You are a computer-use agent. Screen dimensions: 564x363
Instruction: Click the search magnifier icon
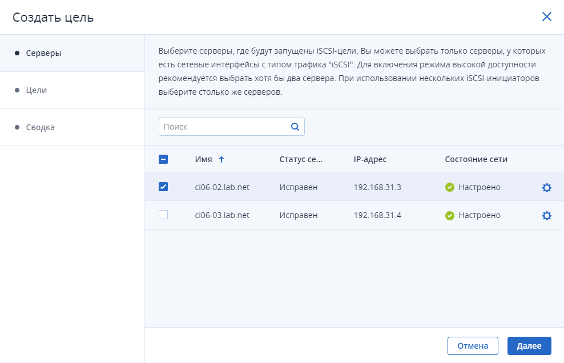[295, 127]
